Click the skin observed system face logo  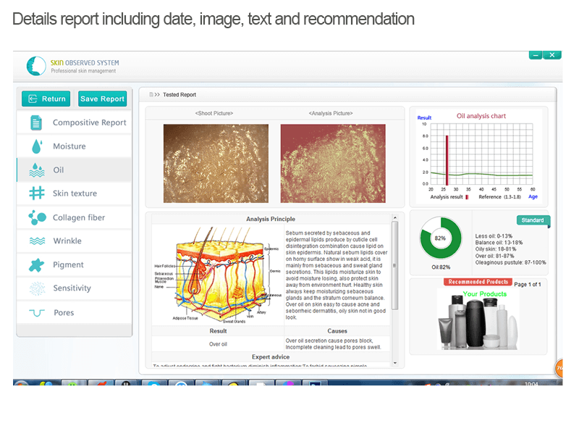36,66
